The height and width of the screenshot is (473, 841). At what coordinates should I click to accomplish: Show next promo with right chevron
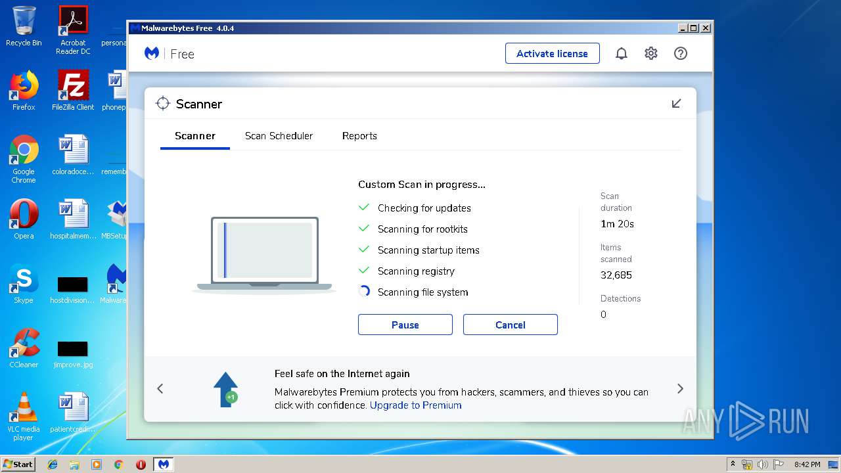pyautogui.click(x=680, y=389)
